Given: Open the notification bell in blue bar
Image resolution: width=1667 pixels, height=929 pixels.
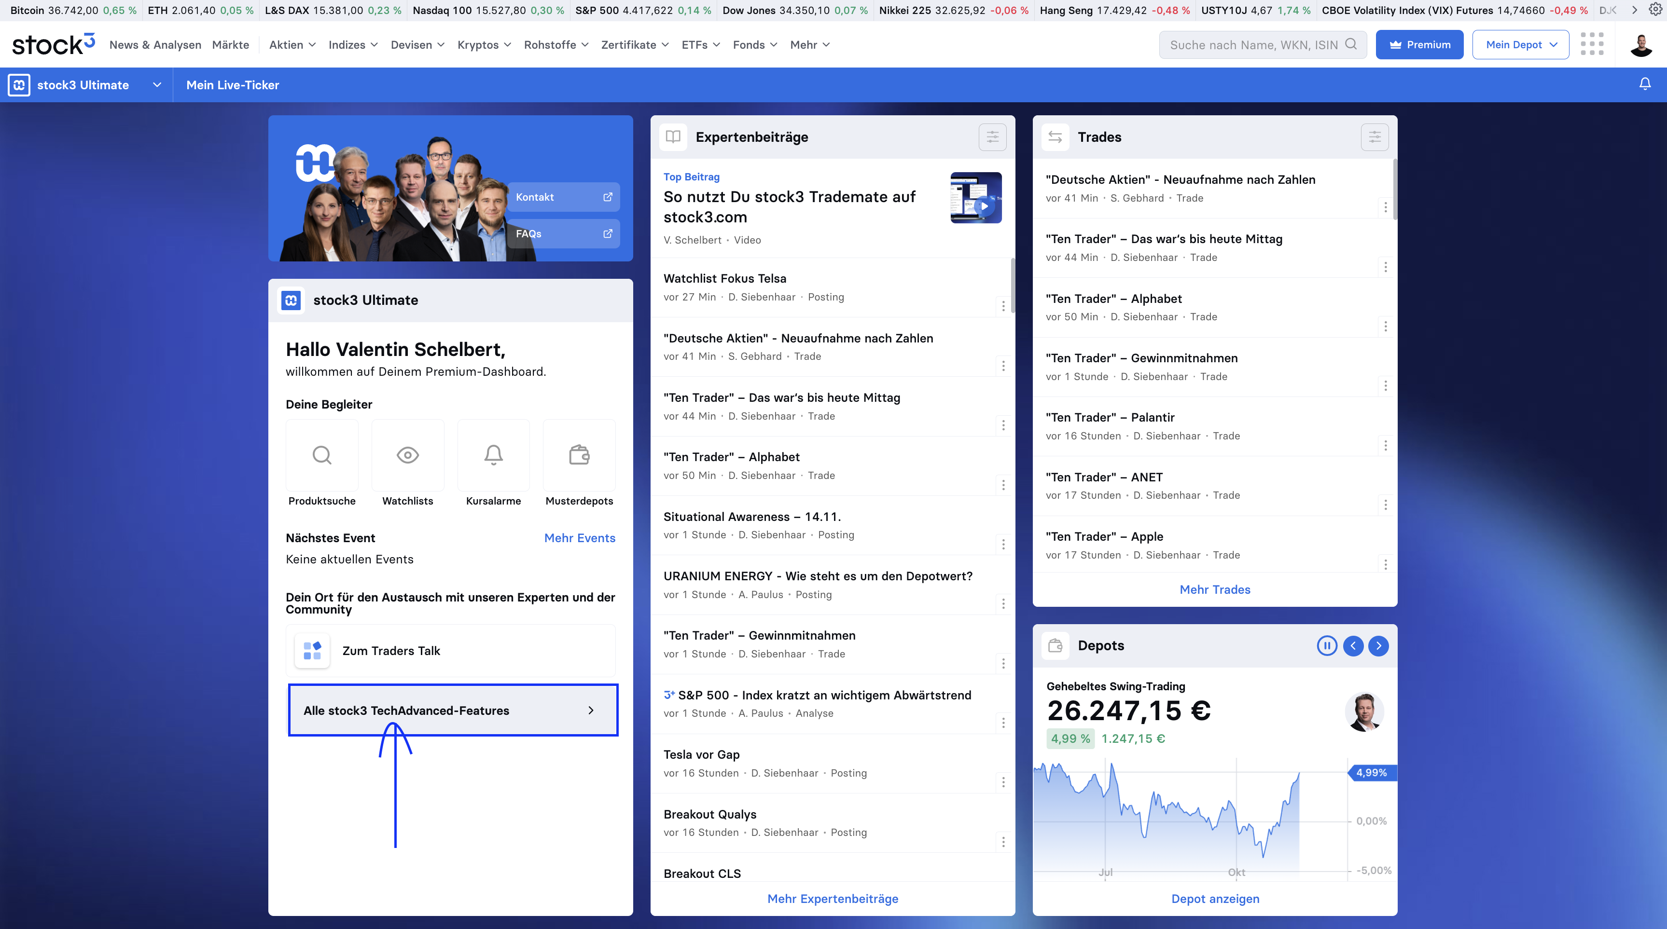Looking at the screenshot, I should tap(1644, 84).
